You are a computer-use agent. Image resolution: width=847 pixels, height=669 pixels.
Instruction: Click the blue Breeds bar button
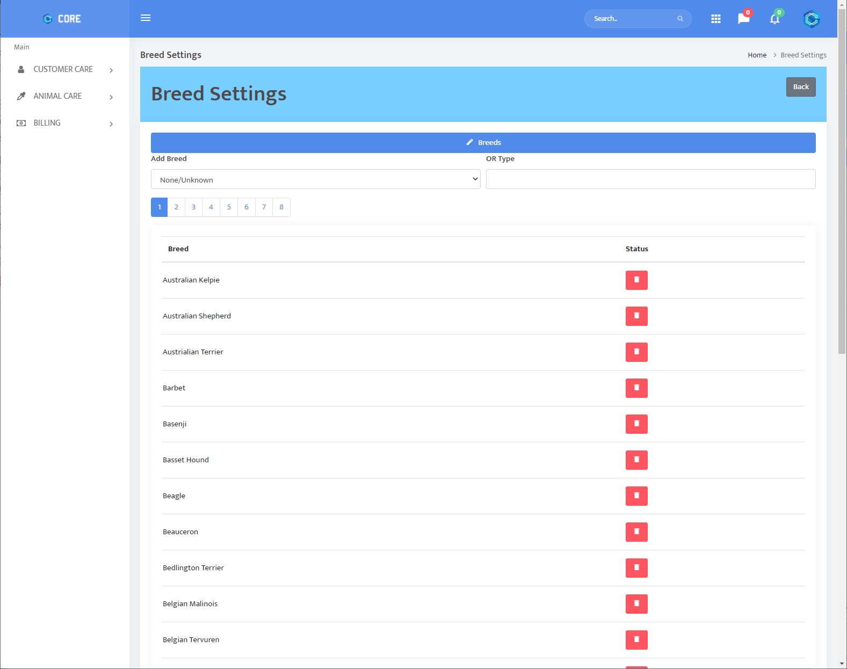coord(483,143)
